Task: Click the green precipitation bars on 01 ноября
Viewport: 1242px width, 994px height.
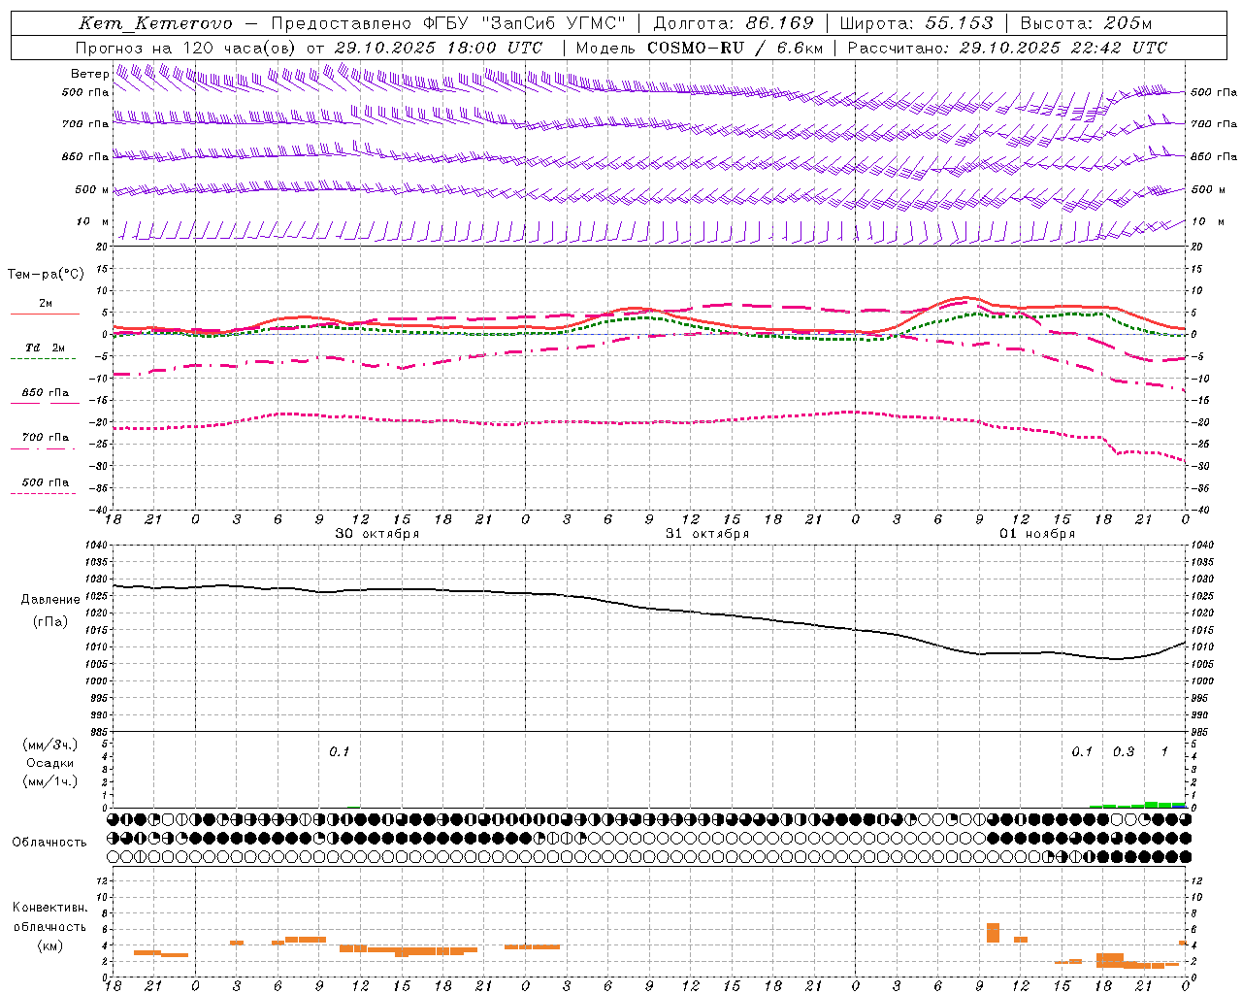Action: 1137,805
